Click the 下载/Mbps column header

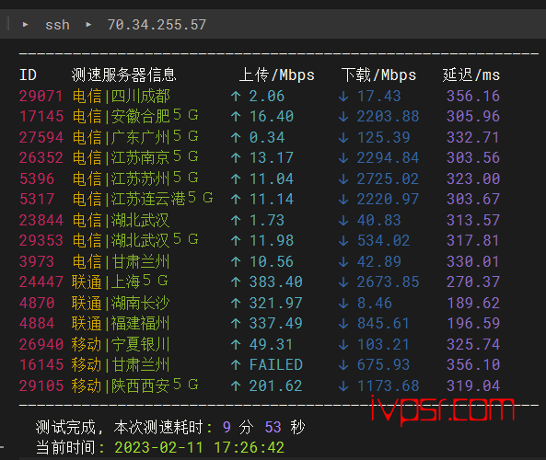click(378, 75)
